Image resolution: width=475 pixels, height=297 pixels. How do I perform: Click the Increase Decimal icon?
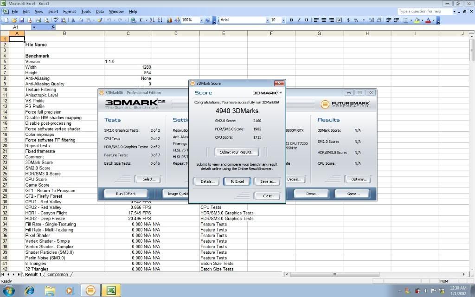pyautogui.click(x=372, y=20)
